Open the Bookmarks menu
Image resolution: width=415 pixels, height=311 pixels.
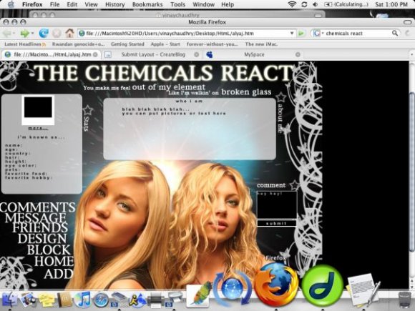coord(147,4)
